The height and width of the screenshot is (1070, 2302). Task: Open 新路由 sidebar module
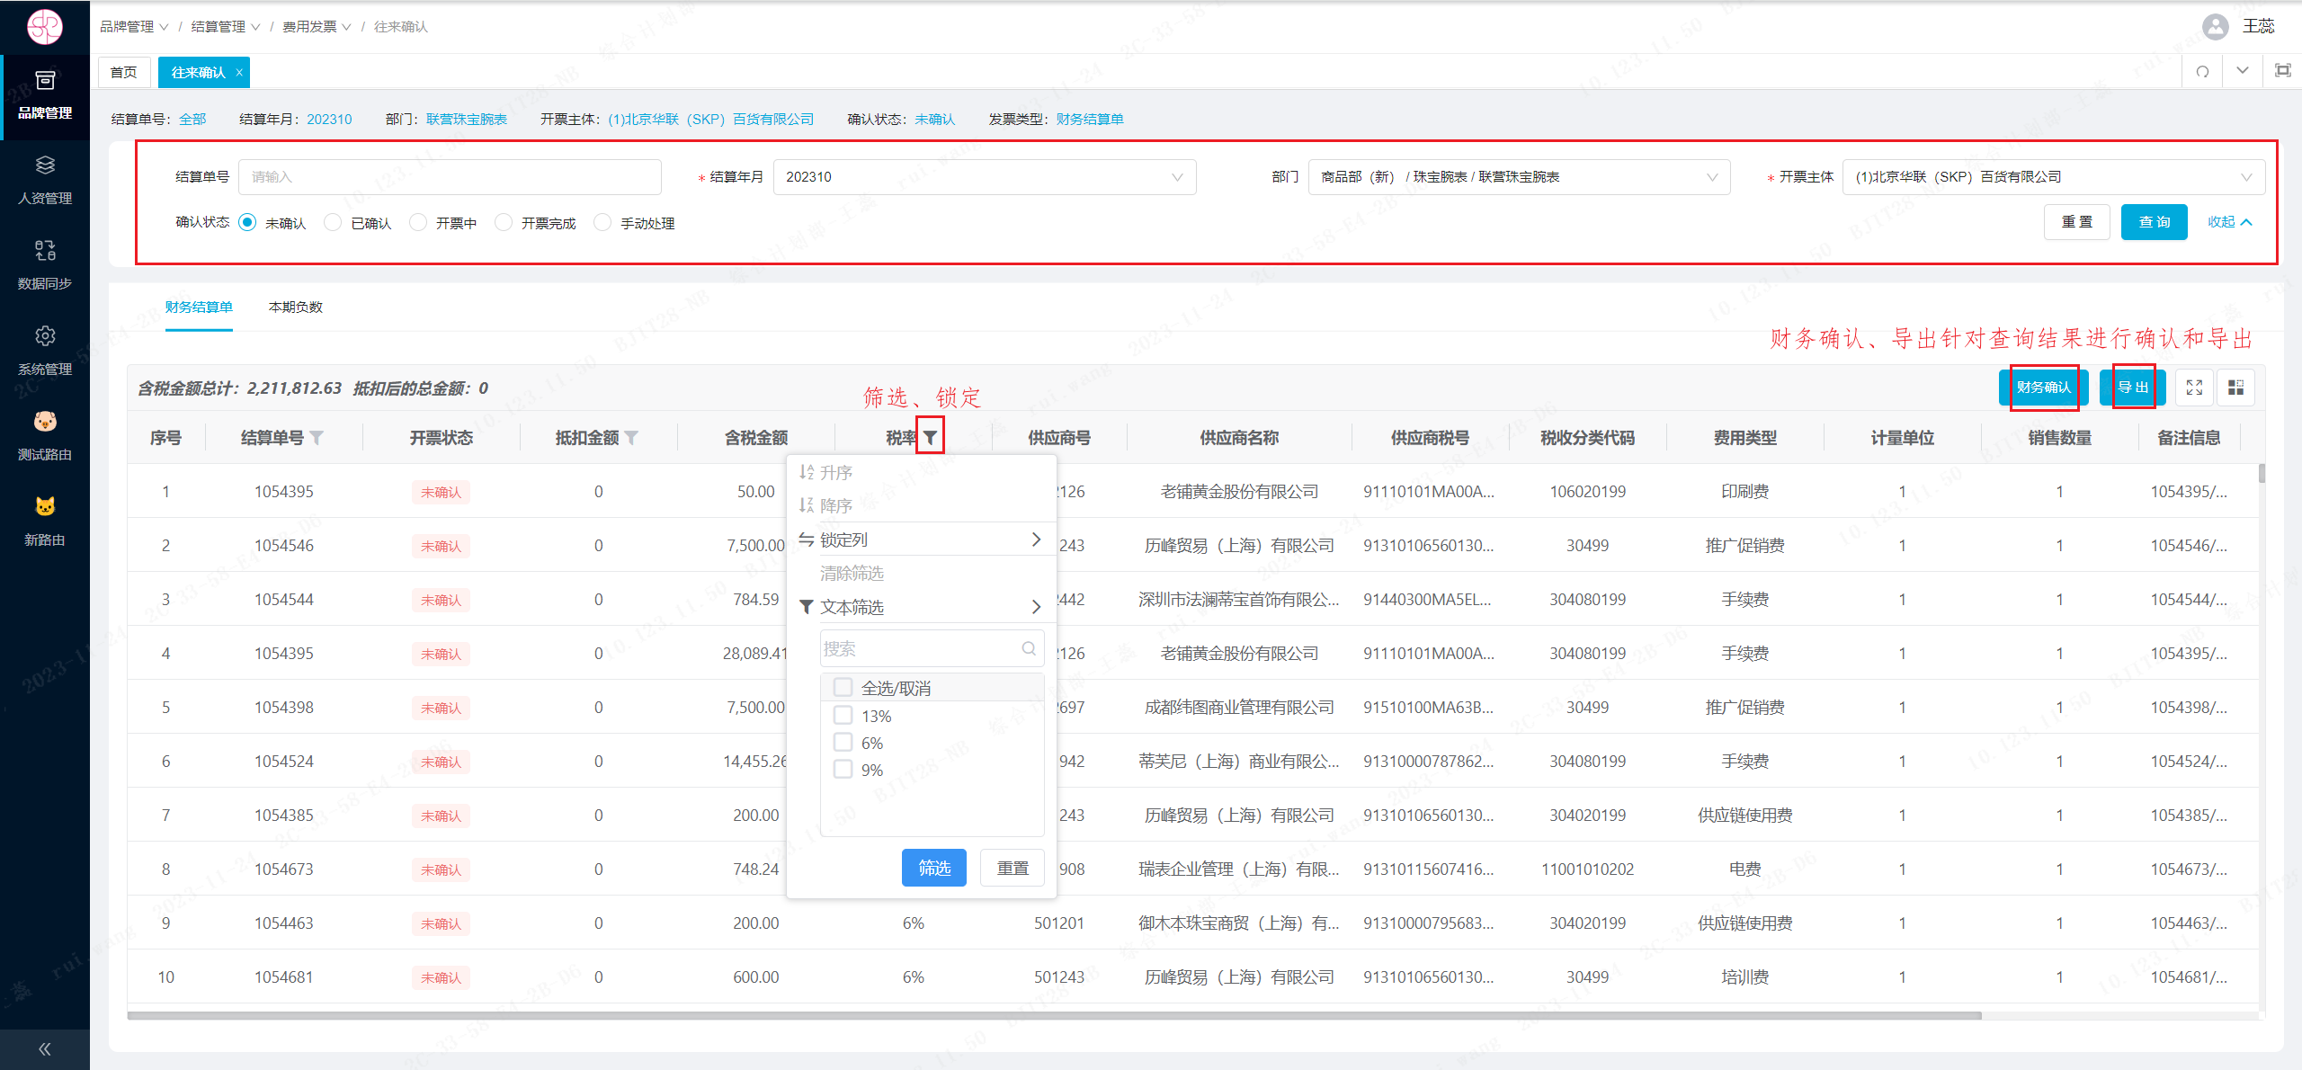tap(45, 522)
